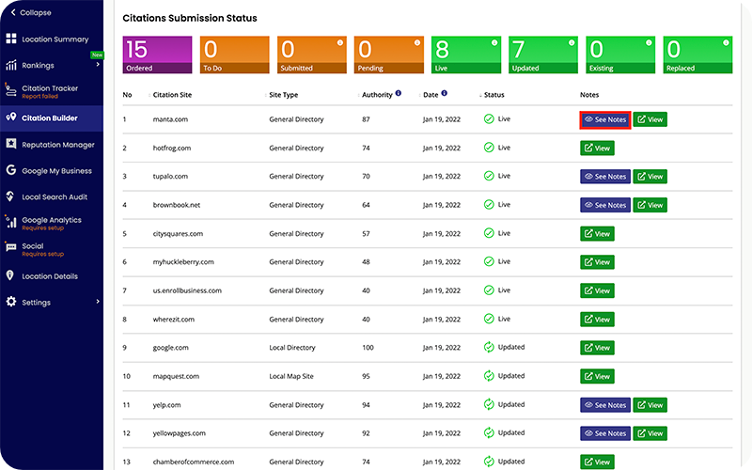Select the purple Ordered status tile
Image resolution: width=752 pixels, height=470 pixels.
(157, 55)
